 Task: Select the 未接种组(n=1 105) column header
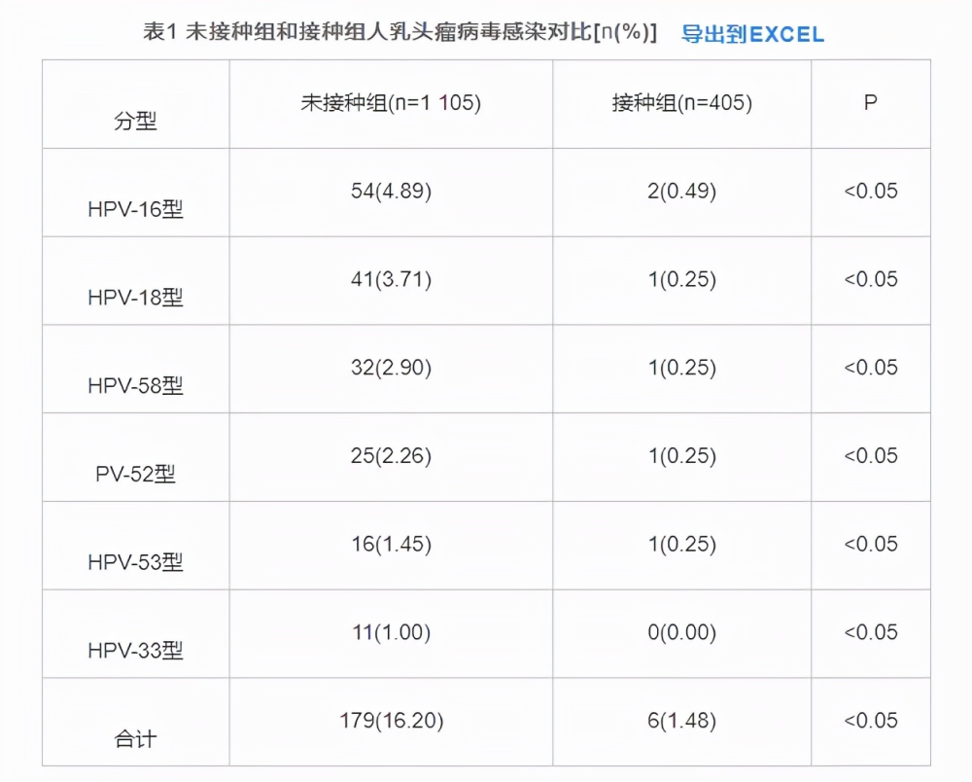coord(391,102)
